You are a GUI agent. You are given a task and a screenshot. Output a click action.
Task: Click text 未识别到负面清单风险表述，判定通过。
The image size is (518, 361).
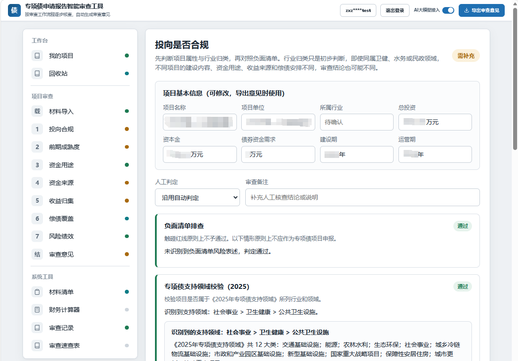coord(219,251)
